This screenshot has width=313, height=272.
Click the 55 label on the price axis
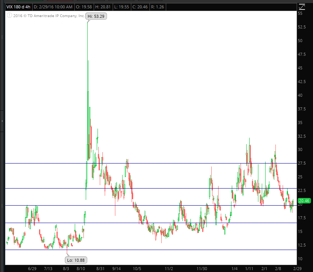(x=300, y=13)
